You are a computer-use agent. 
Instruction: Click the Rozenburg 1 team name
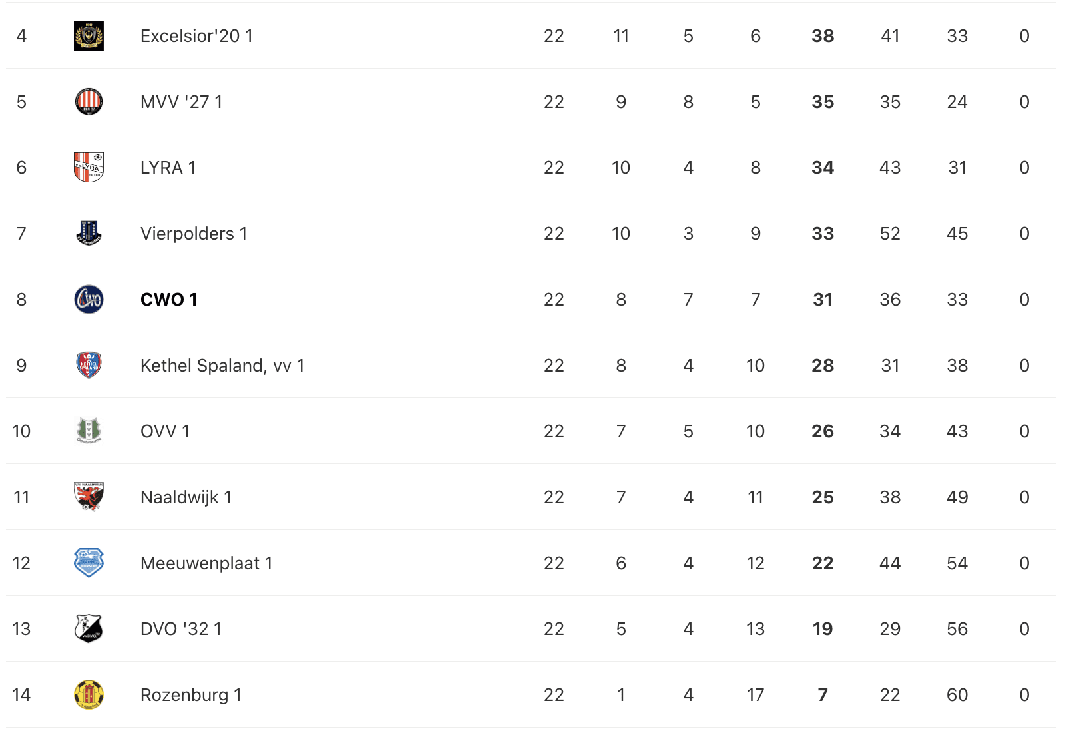(190, 695)
